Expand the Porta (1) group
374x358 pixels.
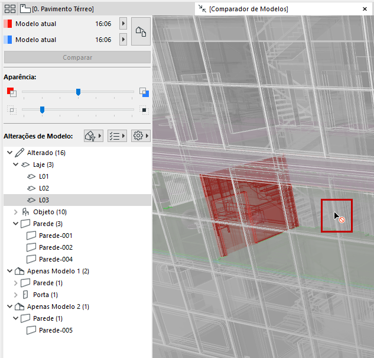(x=16, y=295)
